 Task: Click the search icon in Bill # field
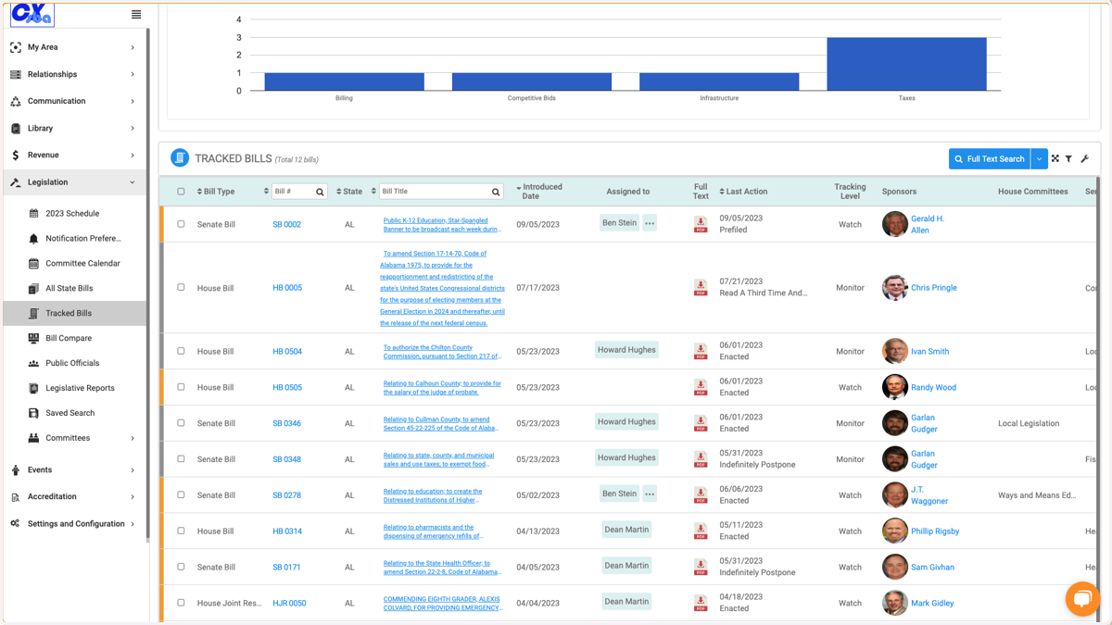pyautogui.click(x=320, y=192)
